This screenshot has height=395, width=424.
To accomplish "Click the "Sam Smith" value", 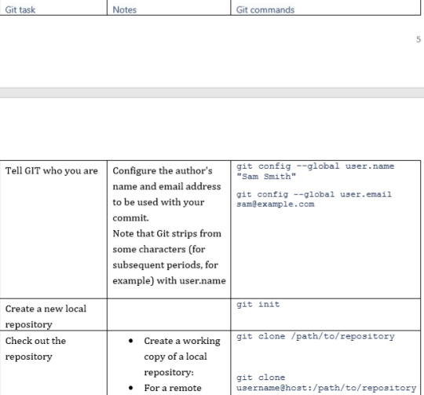I will [x=266, y=176].
